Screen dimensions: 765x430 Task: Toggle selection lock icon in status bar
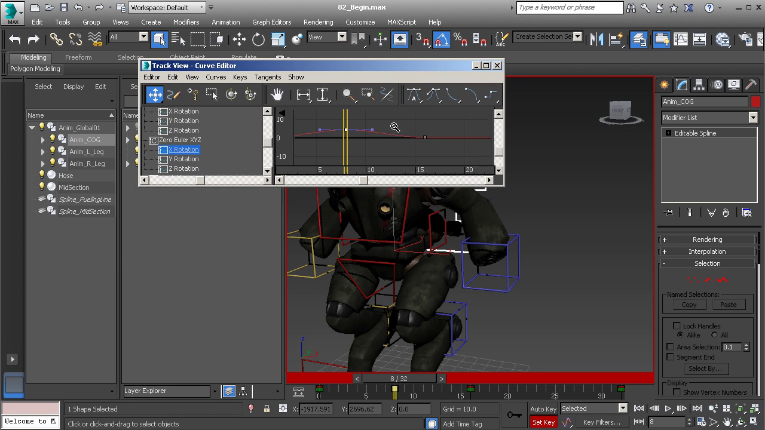267,409
